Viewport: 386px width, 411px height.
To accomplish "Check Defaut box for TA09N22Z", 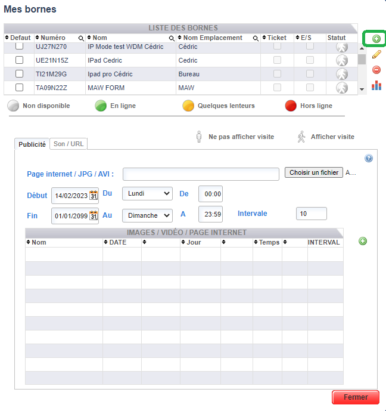I will pos(19,87).
